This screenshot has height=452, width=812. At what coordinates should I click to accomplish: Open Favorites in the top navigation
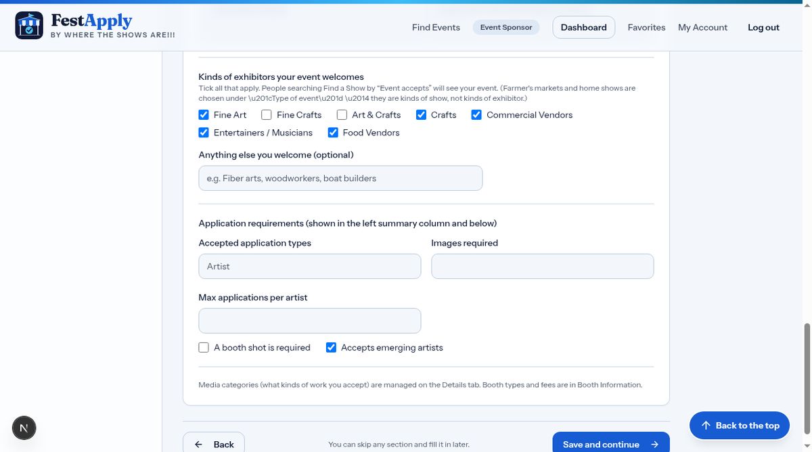tap(646, 28)
